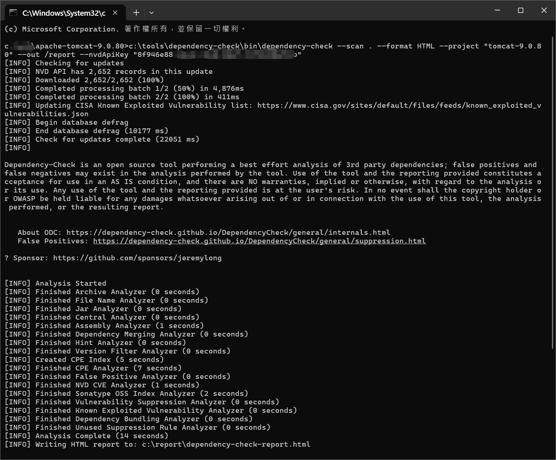556x460 pixels.
Task: Click 'Created CPE Index (5 seconds)' line
Action: point(84,360)
